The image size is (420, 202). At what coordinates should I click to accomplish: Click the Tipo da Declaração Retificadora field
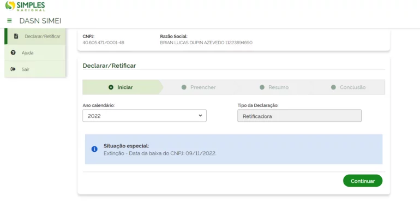coord(299,116)
